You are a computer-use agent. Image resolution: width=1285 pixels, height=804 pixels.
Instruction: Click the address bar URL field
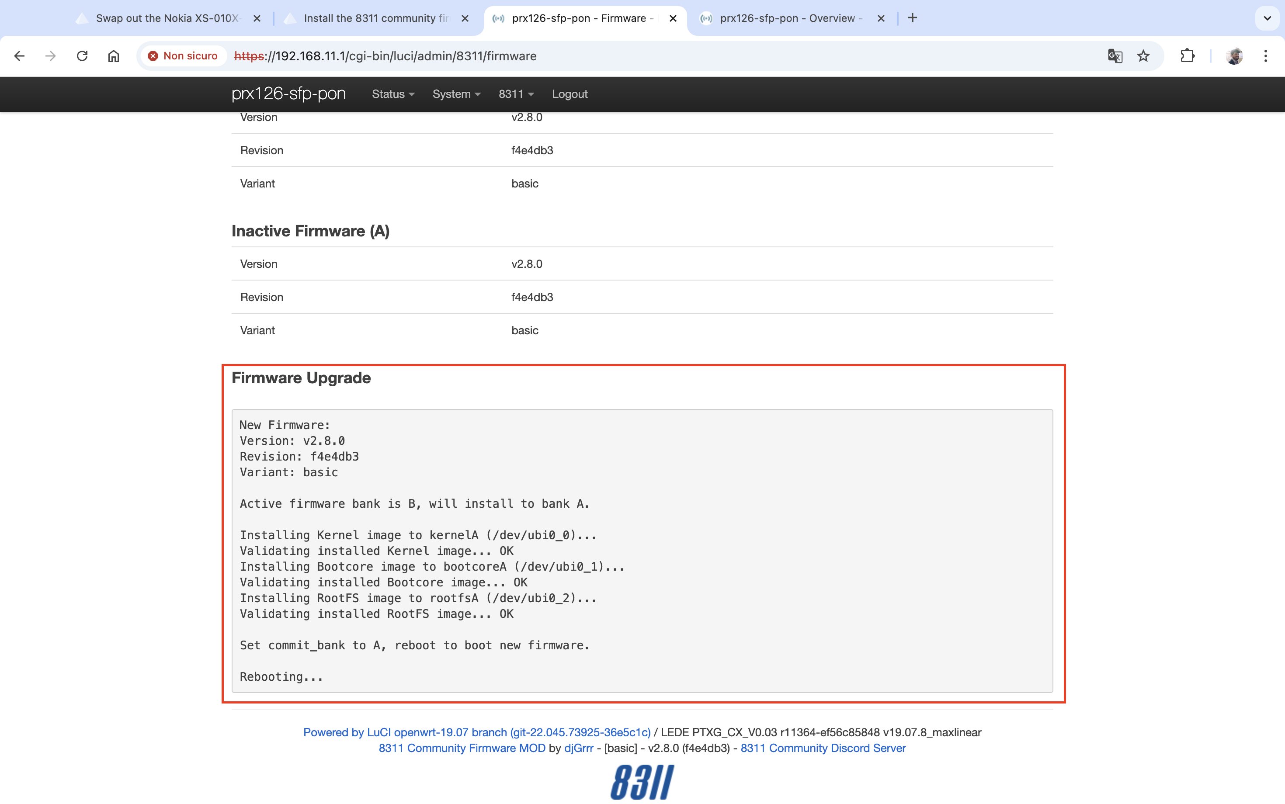click(x=638, y=56)
